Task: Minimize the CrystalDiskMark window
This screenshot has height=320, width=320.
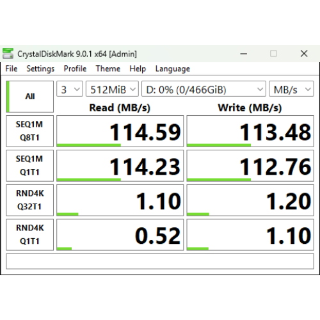Action: pyautogui.click(x=244, y=54)
